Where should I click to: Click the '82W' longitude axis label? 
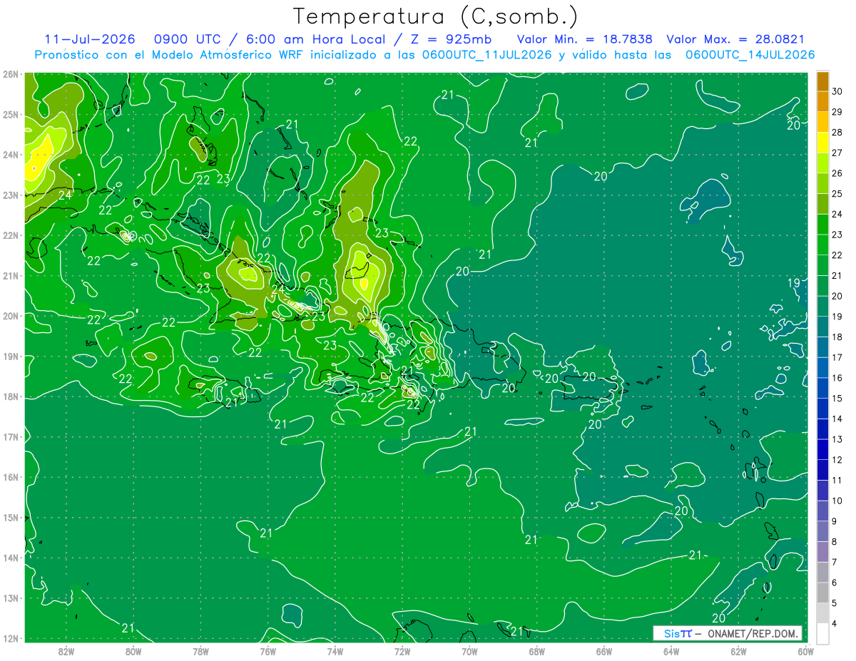coord(66,651)
